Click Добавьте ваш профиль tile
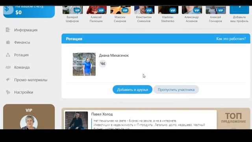The width and height of the screenshot is (252, 142). point(239,14)
